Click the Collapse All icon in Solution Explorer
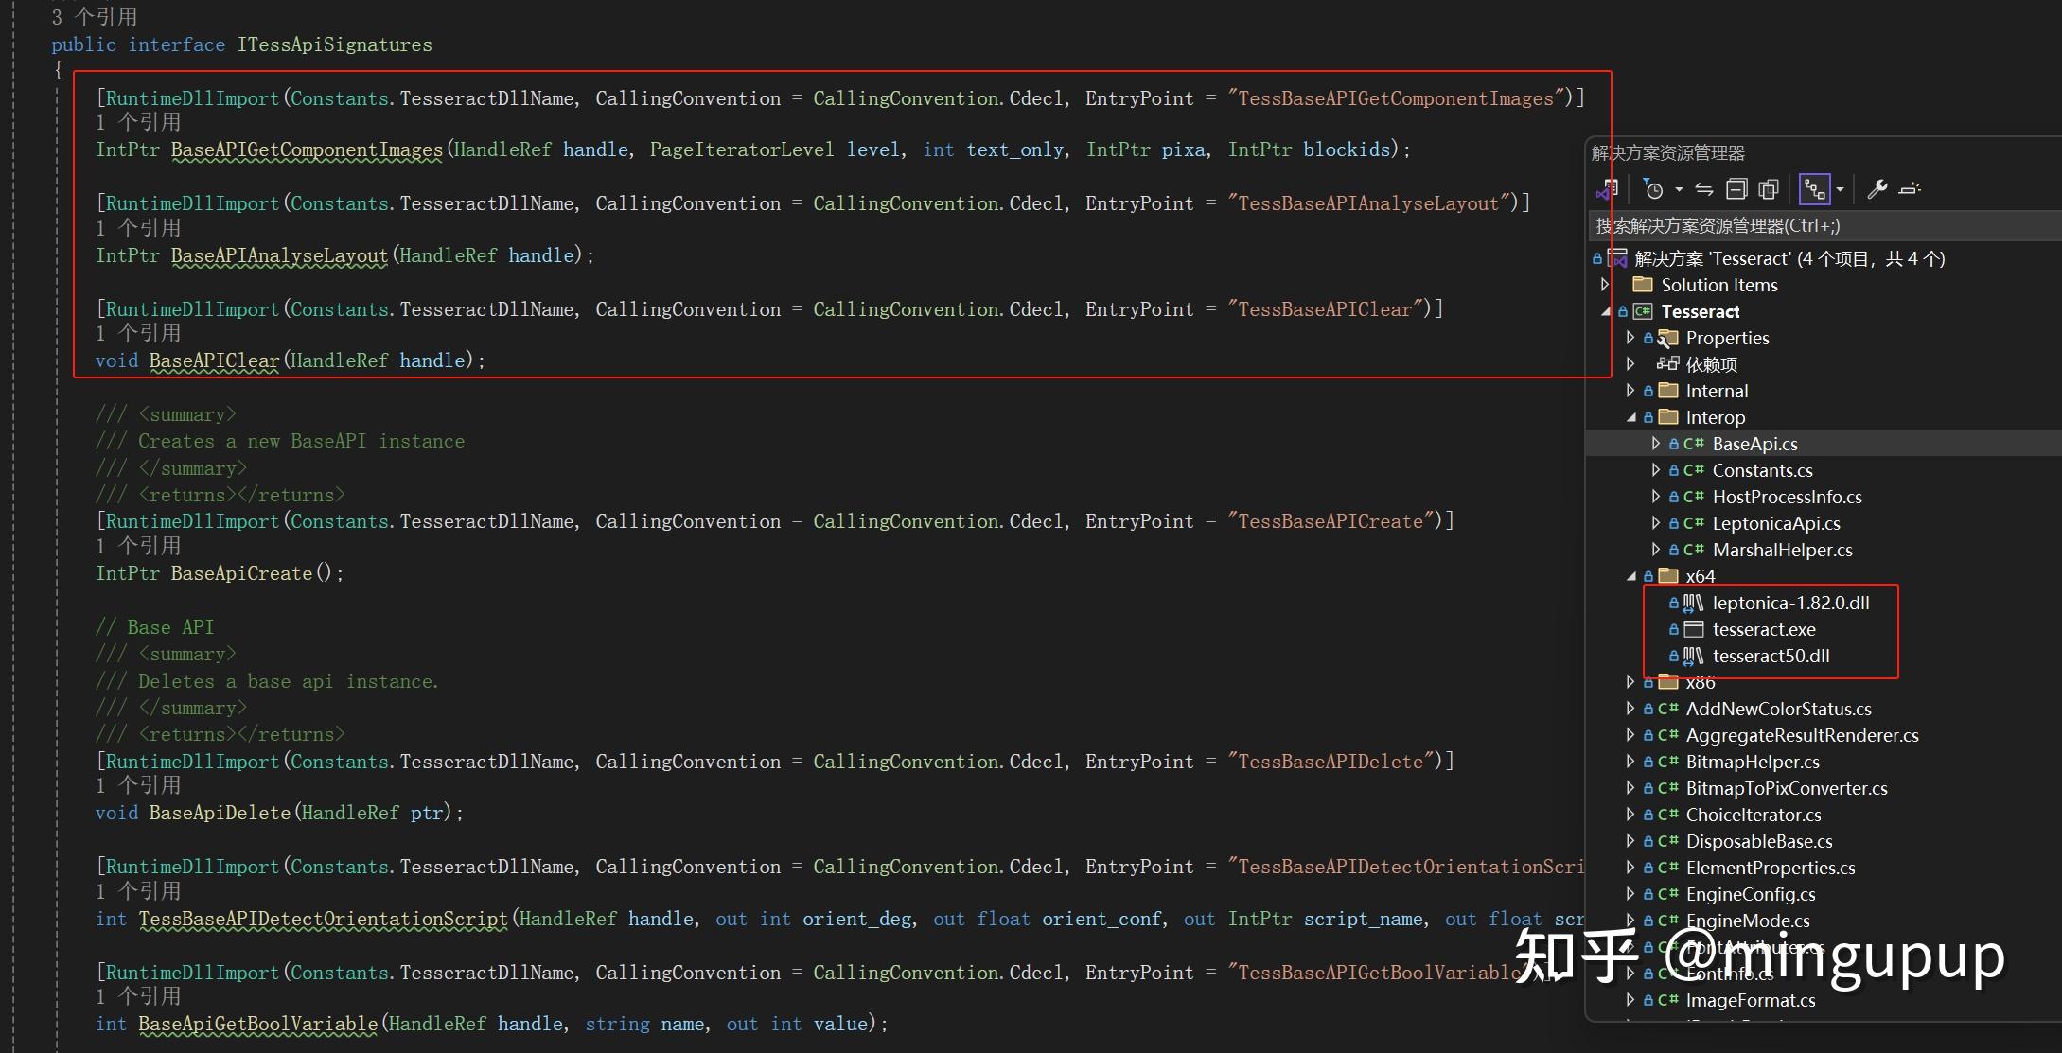2062x1053 pixels. coord(1737,189)
